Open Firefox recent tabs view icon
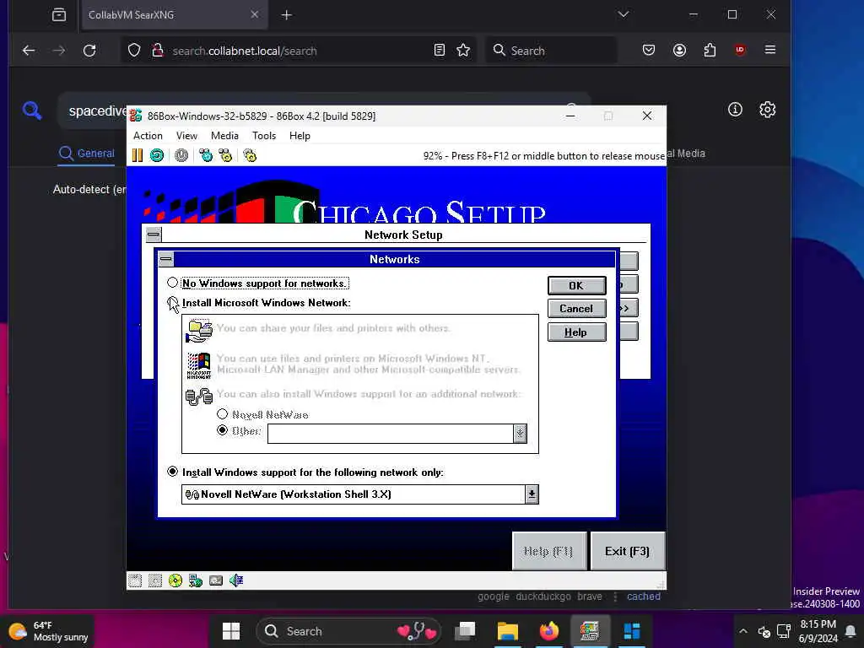 click(x=59, y=15)
